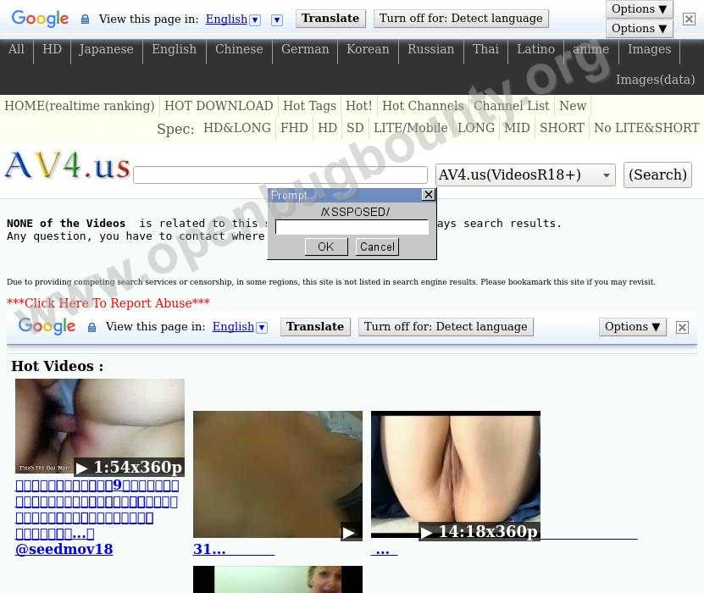The image size is (704, 593).
Task: Switch to the Thai category tab
Action: [x=485, y=49]
